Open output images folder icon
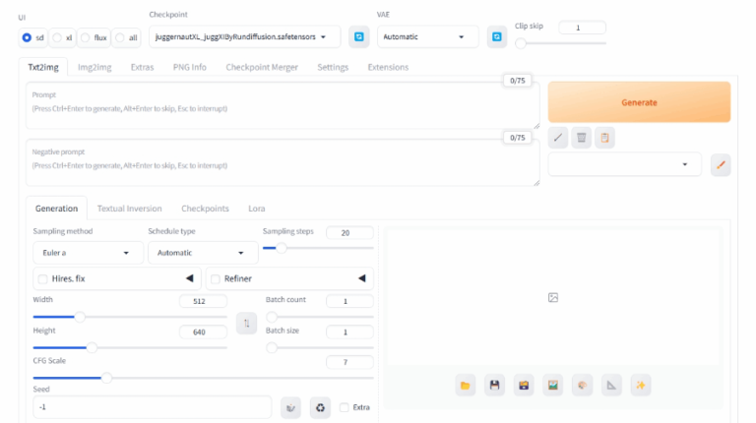Screen dimensions: 756x423 coord(465,385)
